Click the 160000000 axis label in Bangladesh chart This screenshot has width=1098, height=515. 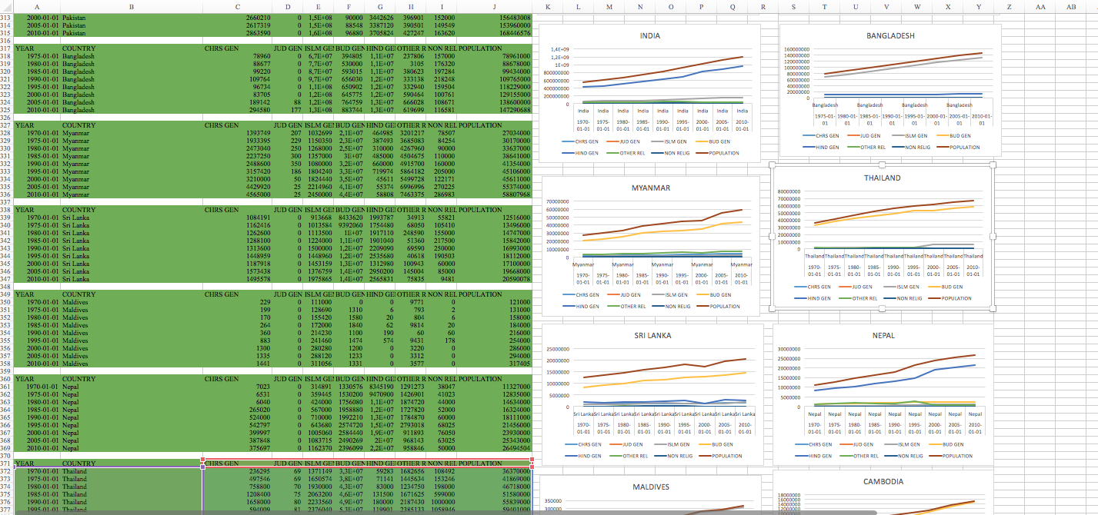tap(796, 51)
